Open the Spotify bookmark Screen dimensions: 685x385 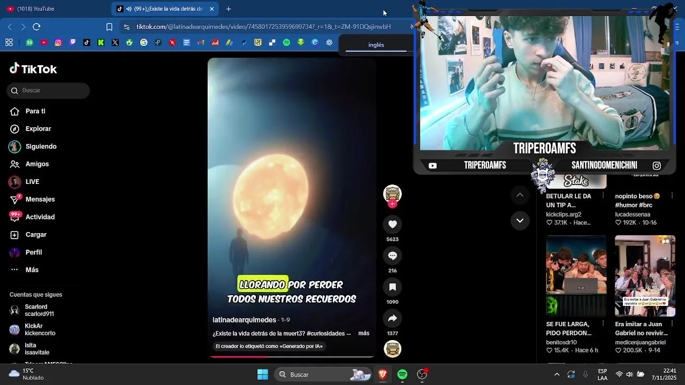[x=286, y=43]
